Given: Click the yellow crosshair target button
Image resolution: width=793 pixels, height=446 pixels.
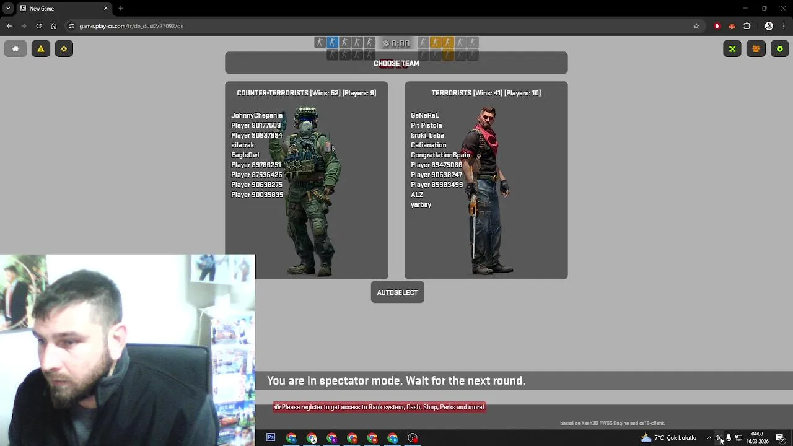Looking at the screenshot, I should tap(64, 49).
